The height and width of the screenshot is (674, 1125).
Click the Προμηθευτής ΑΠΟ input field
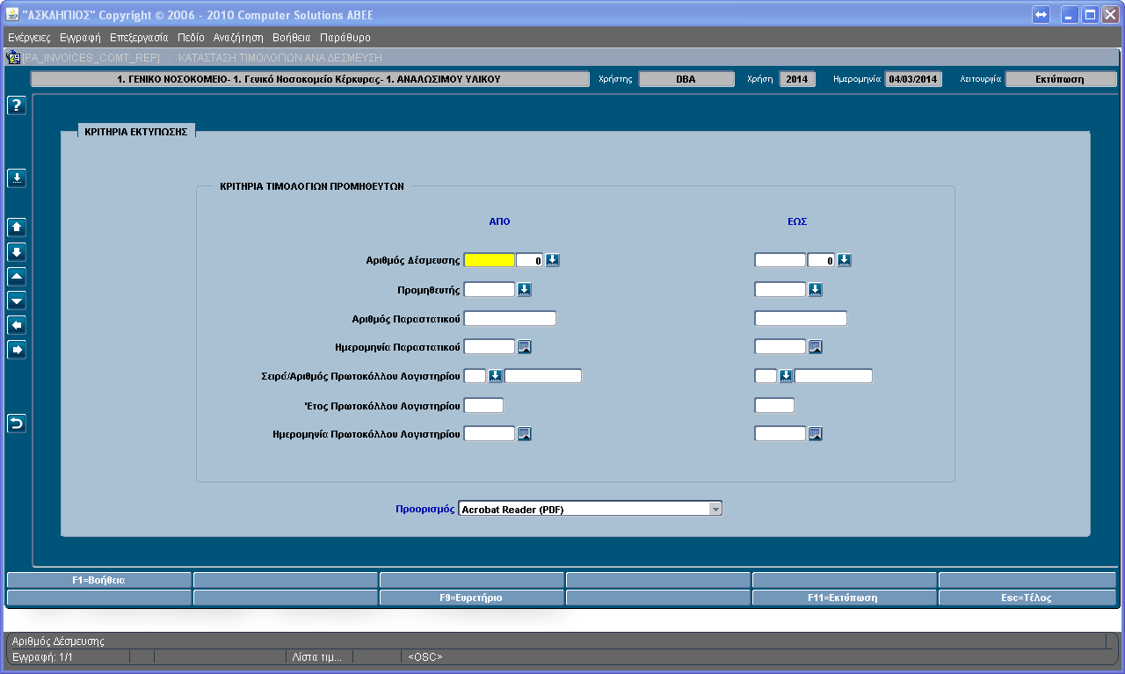pyautogui.click(x=489, y=289)
